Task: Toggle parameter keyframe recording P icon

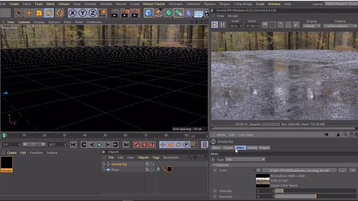Action: [x=186, y=145]
